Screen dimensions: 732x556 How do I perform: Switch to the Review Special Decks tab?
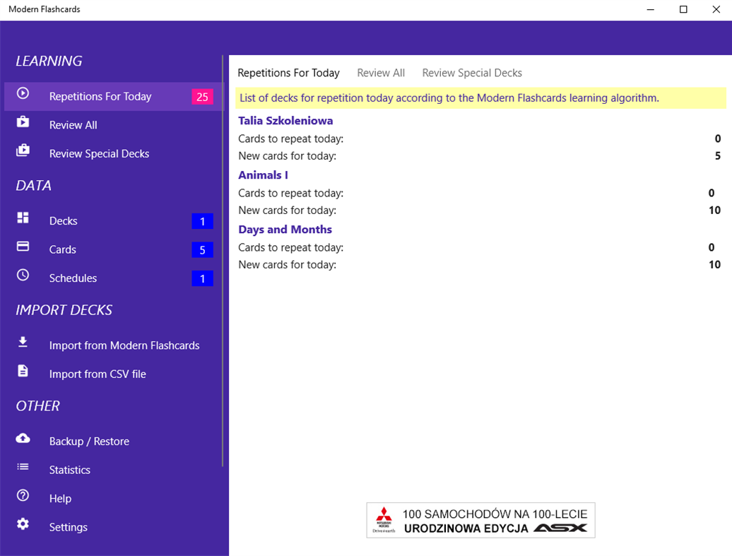472,73
